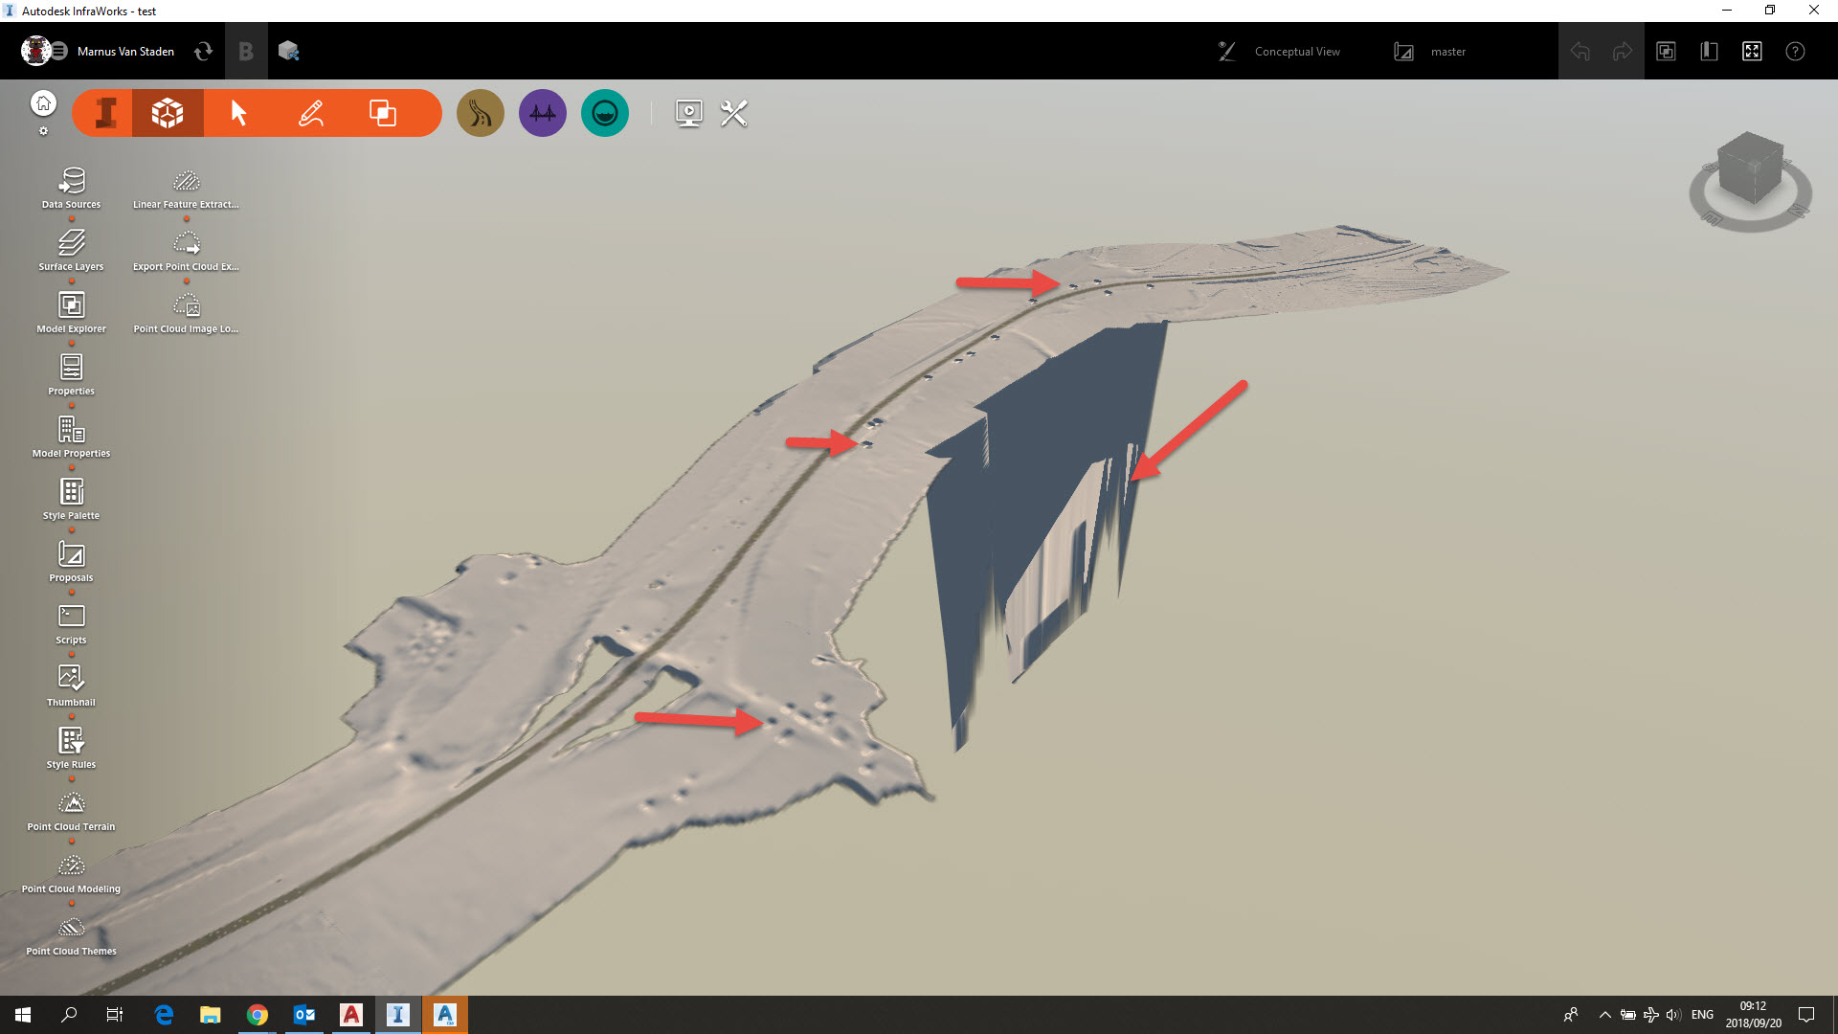The image size is (1838, 1034).
Task: Open the Utilities wrench tool
Action: click(x=733, y=112)
